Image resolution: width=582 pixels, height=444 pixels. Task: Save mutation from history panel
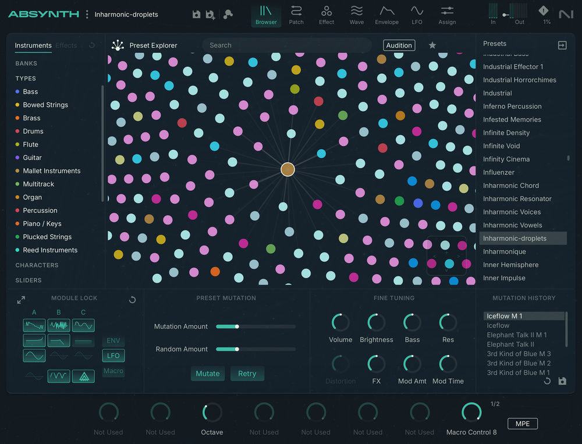(x=562, y=381)
